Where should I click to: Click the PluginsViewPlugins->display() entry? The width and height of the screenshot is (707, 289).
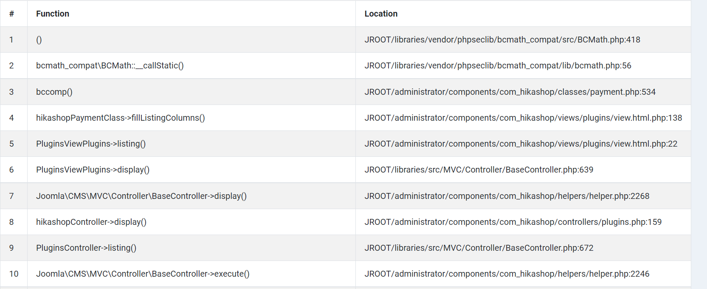(x=93, y=170)
